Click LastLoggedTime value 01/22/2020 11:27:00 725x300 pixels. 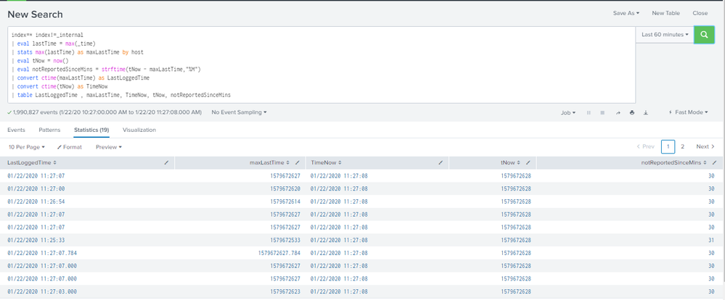pyautogui.click(x=36, y=188)
